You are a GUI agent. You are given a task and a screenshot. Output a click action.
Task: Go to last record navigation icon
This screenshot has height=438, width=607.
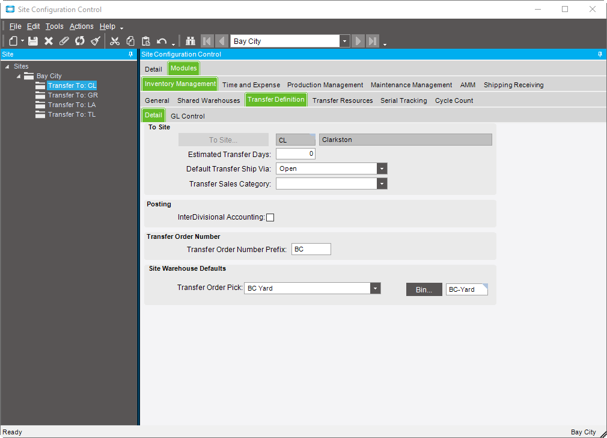point(373,41)
